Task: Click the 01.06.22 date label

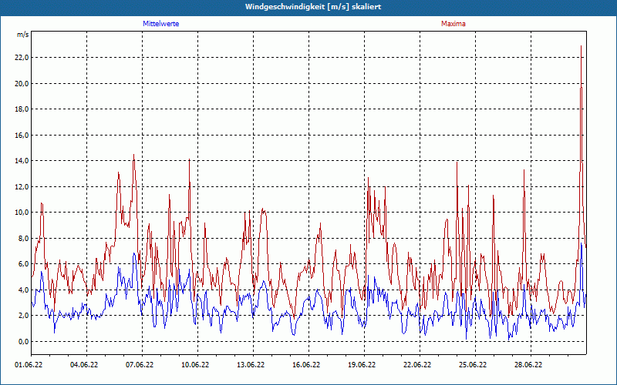Action: 29,365
